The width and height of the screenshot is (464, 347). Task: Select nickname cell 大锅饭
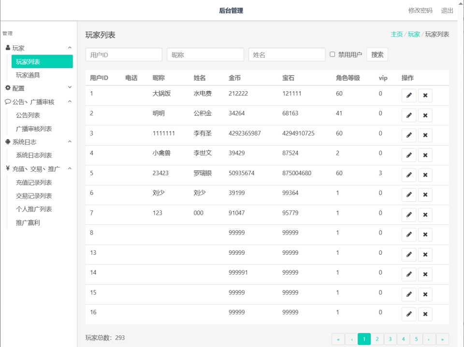pos(161,94)
